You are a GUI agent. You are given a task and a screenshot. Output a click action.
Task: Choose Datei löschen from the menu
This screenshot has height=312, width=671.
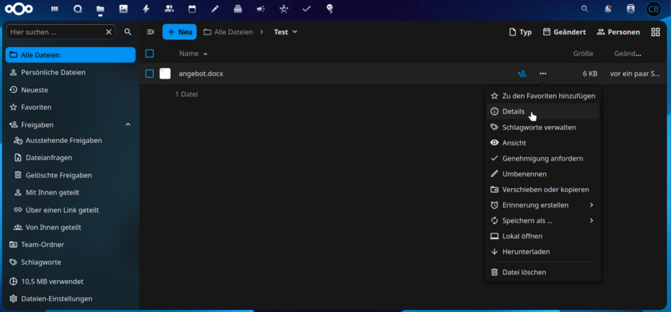coord(543,272)
